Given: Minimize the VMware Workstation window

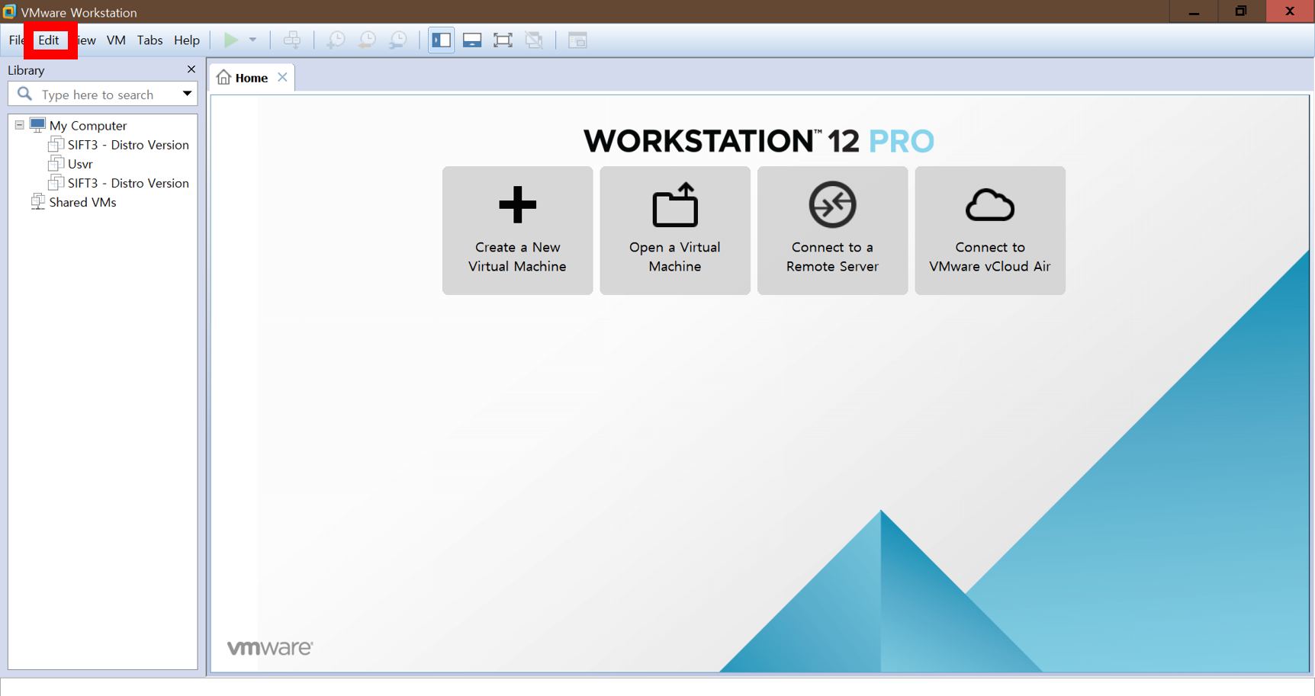Looking at the screenshot, I should coord(1194,11).
